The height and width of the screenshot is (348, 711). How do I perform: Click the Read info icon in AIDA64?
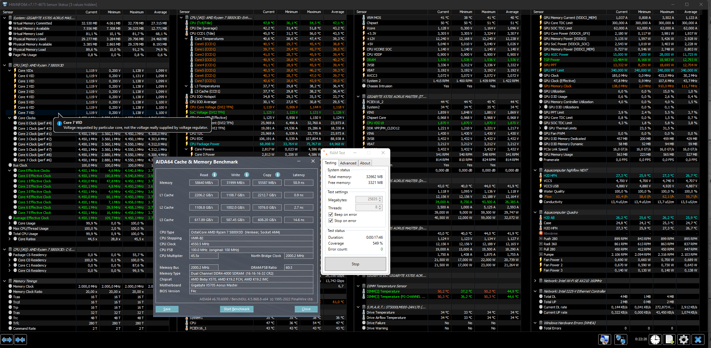(x=214, y=175)
